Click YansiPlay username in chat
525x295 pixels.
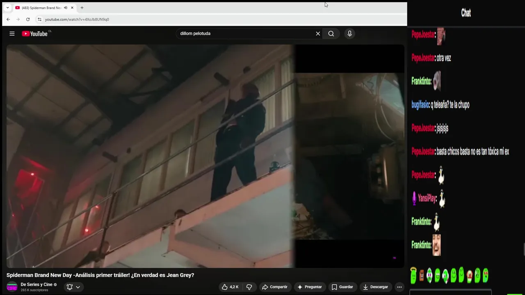pos(427,199)
